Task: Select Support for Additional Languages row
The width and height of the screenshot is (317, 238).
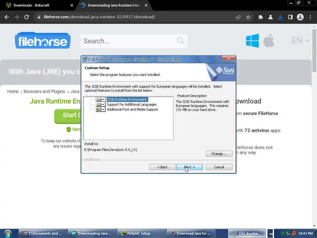Action: 132,104
